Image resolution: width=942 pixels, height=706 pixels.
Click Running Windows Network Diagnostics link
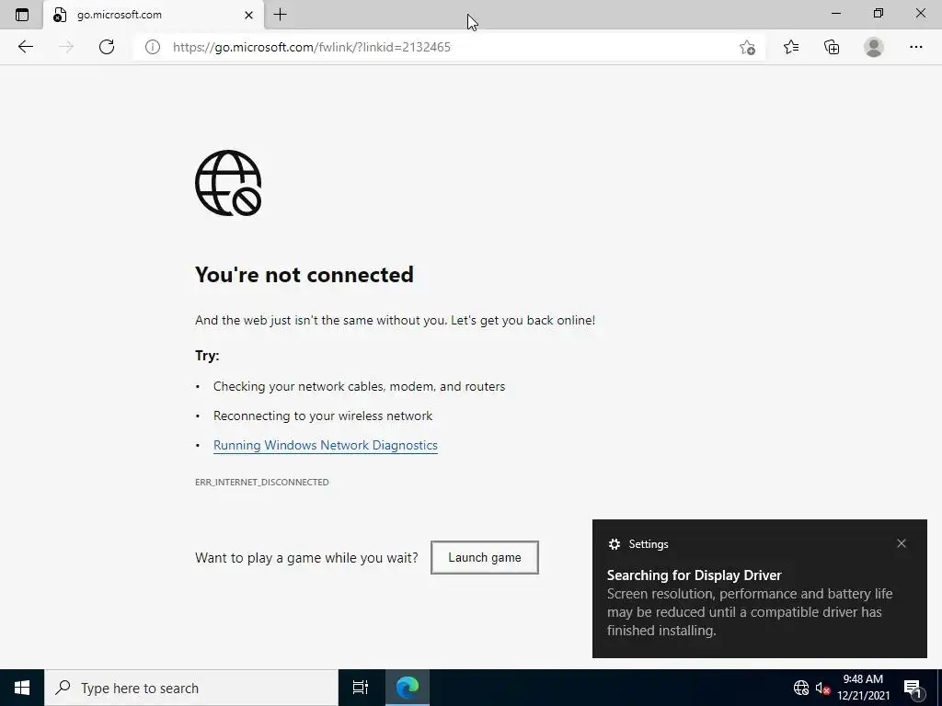point(325,446)
